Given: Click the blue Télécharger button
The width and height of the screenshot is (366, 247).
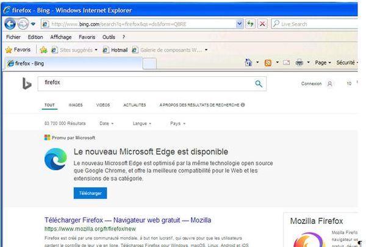Looking at the screenshot, I should 90,193.
